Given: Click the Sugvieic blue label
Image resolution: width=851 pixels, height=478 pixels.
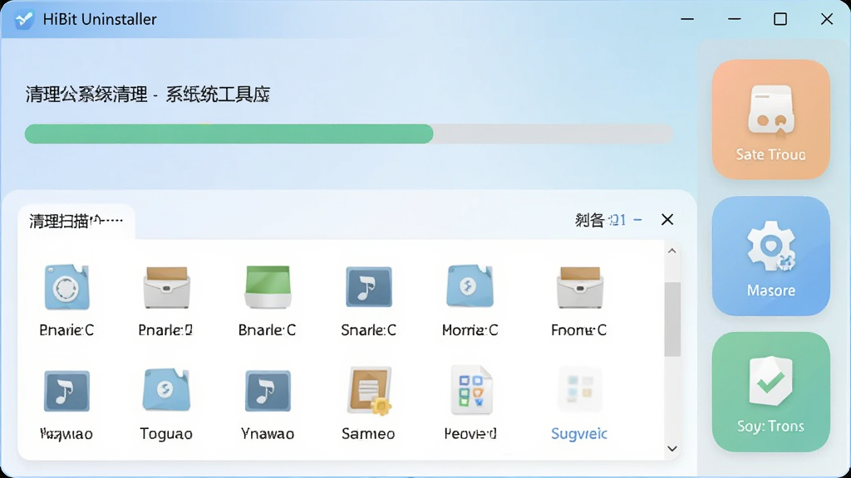Looking at the screenshot, I should [579, 433].
